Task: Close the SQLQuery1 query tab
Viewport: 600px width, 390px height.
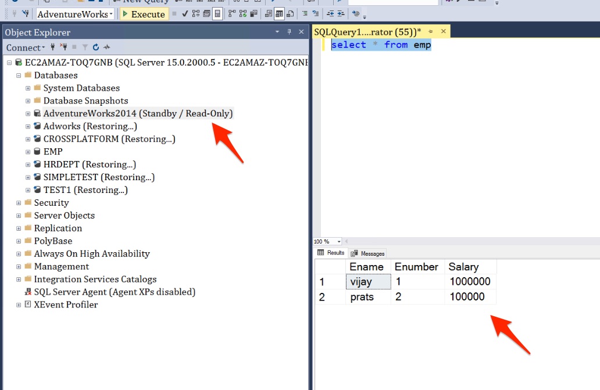Action: [x=444, y=33]
